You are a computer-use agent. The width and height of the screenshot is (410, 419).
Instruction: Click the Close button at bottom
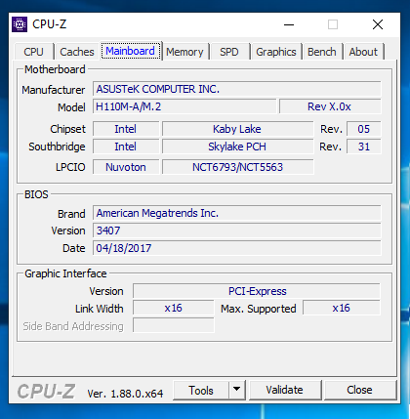pyautogui.click(x=359, y=390)
